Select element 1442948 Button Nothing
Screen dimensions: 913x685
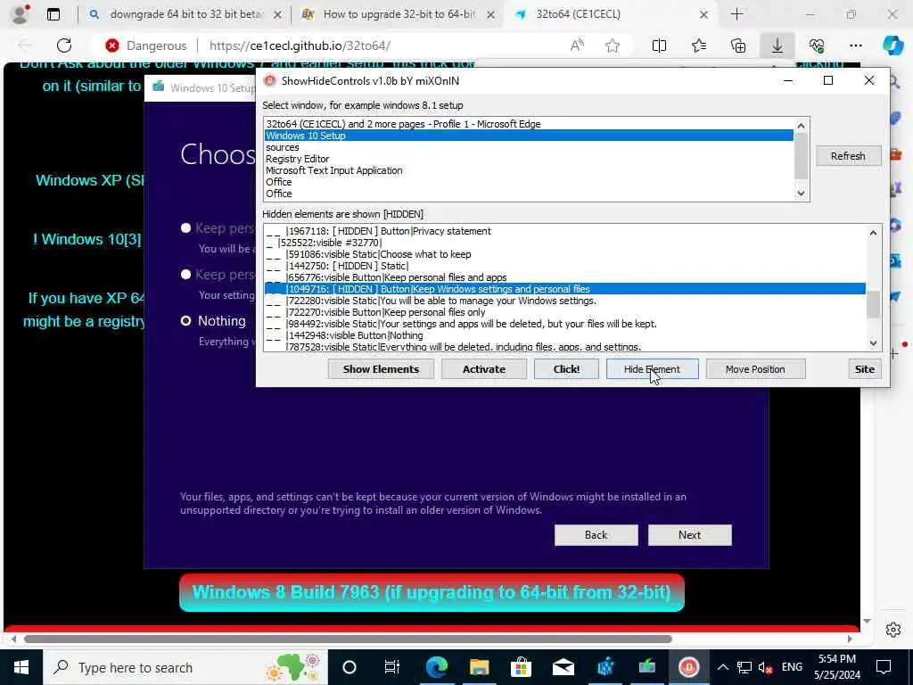coord(564,335)
